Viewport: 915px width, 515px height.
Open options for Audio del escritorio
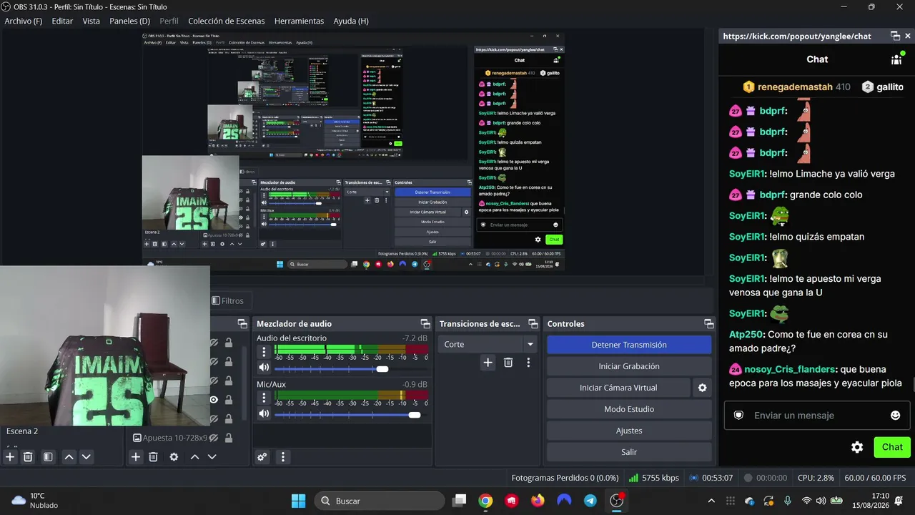[264, 351]
